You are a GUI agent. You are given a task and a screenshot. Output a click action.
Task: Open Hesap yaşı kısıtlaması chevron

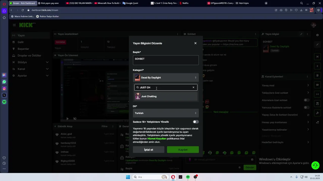pyautogui.click(x=308, y=122)
